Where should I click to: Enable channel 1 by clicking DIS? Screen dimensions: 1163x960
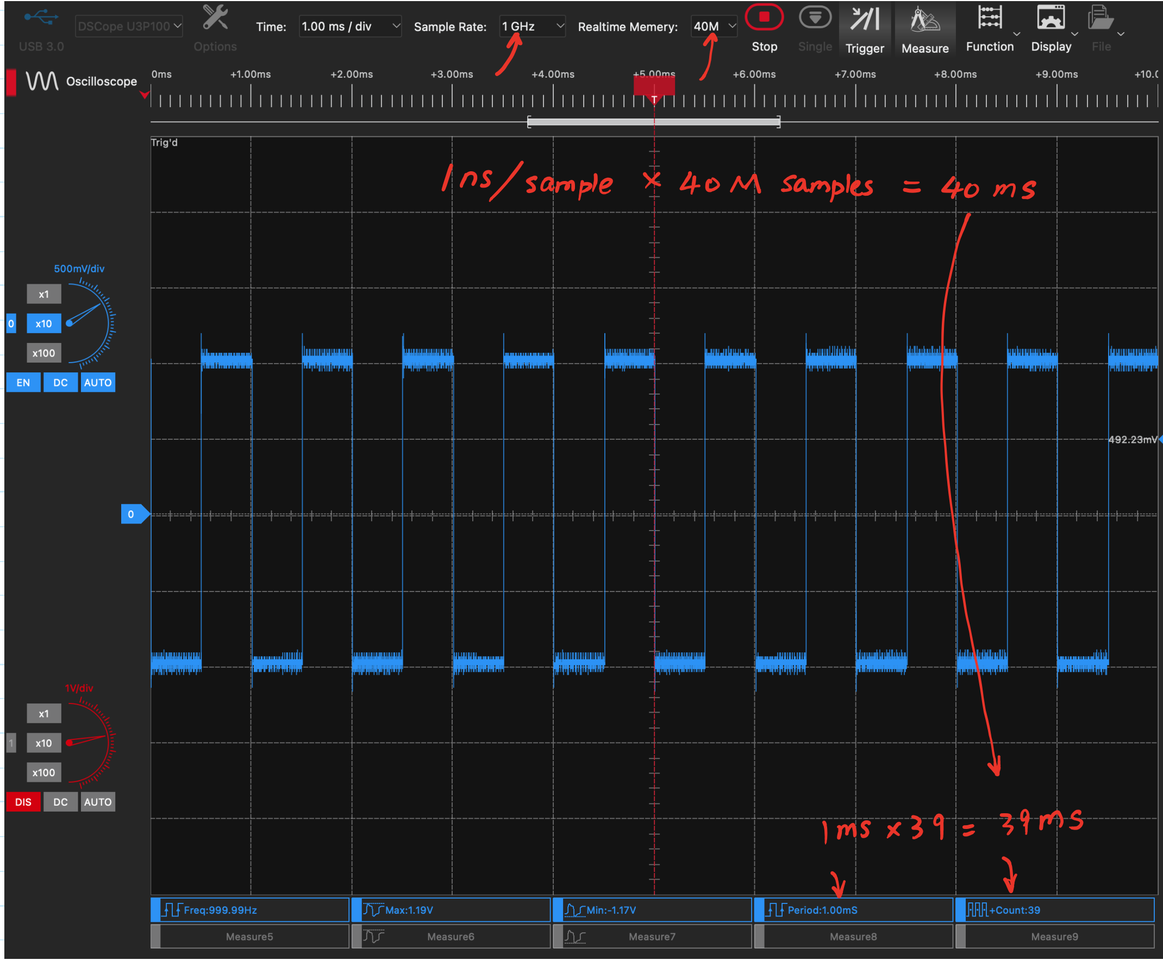[23, 801]
